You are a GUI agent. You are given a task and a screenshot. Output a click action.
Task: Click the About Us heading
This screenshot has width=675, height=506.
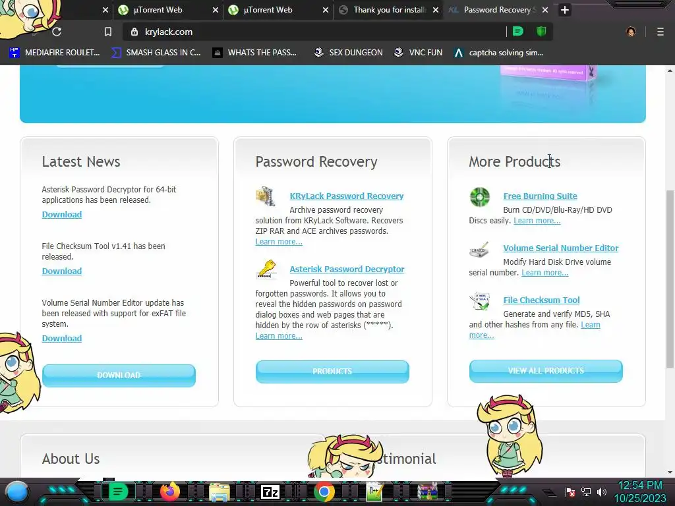pos(71,459)
